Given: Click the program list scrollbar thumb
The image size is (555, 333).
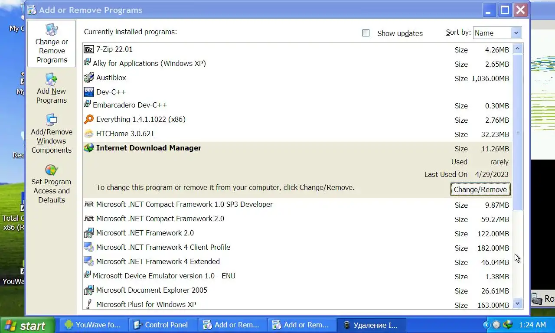Looking at the screenshot, I should pyautogui.click(x=517, y=133).
